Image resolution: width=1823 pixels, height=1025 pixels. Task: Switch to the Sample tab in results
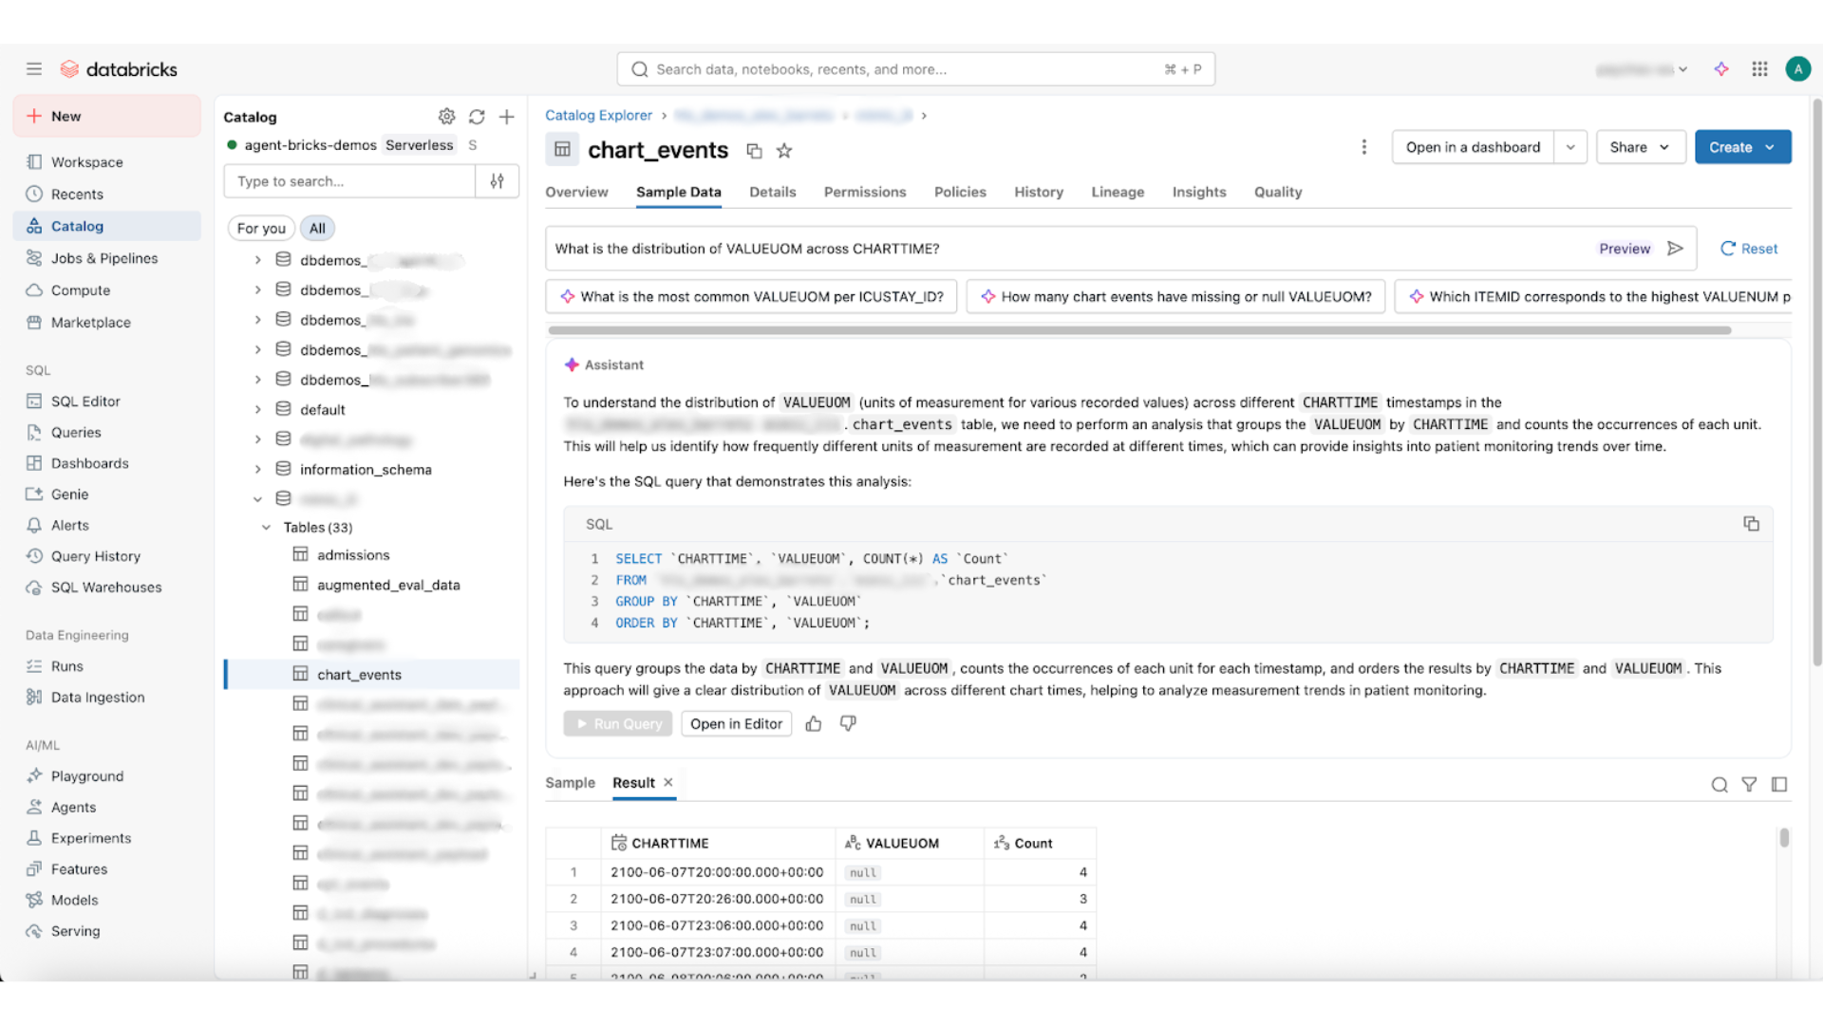coord(570,782)
